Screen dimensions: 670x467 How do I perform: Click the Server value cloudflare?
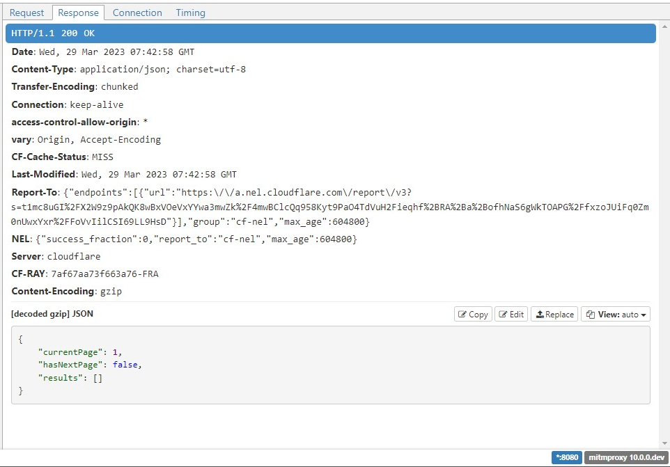(x=74, y=257)
